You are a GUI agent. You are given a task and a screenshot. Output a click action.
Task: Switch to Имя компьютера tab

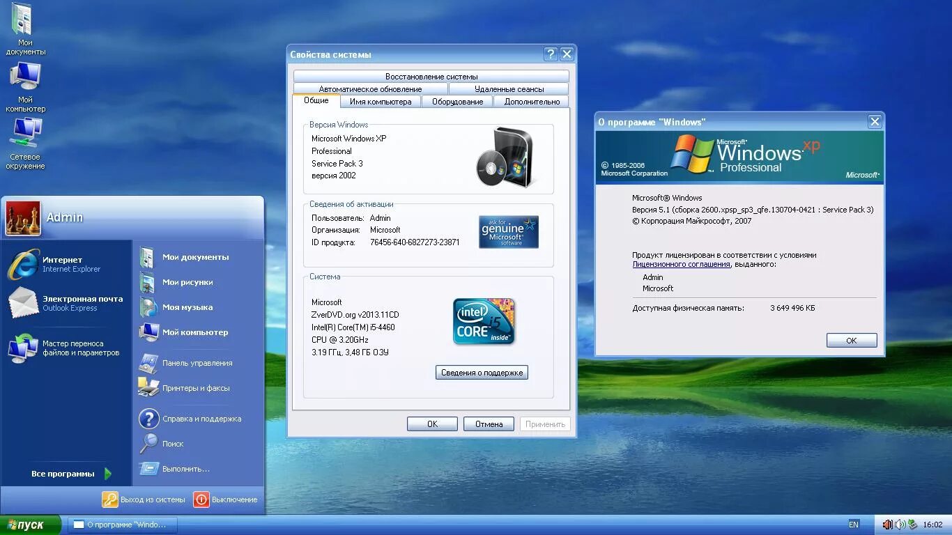click(381, 102)
